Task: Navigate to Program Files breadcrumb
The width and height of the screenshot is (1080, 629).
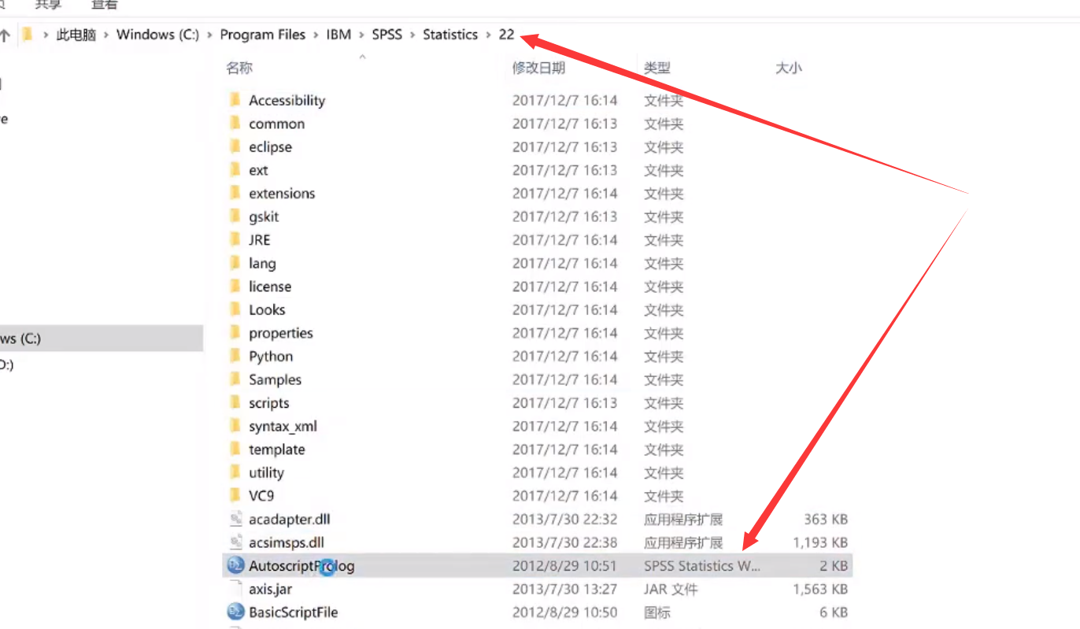Action: click(263, 35)
